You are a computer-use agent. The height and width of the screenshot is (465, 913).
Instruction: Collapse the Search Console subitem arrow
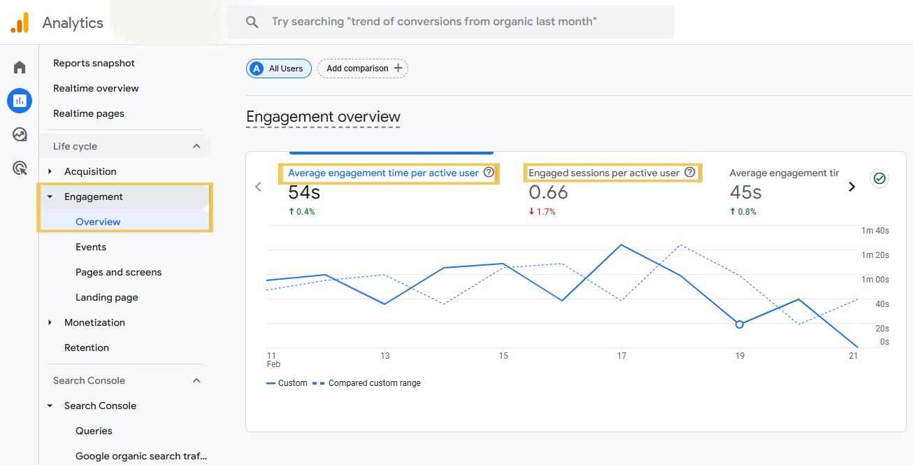(50, 406)
